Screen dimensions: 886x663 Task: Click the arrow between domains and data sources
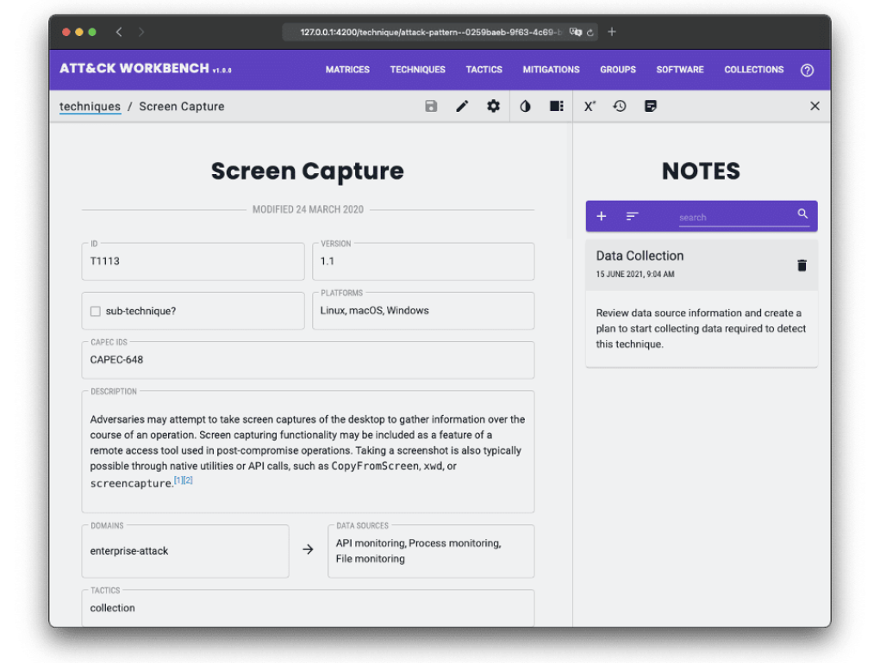point(308,549)
